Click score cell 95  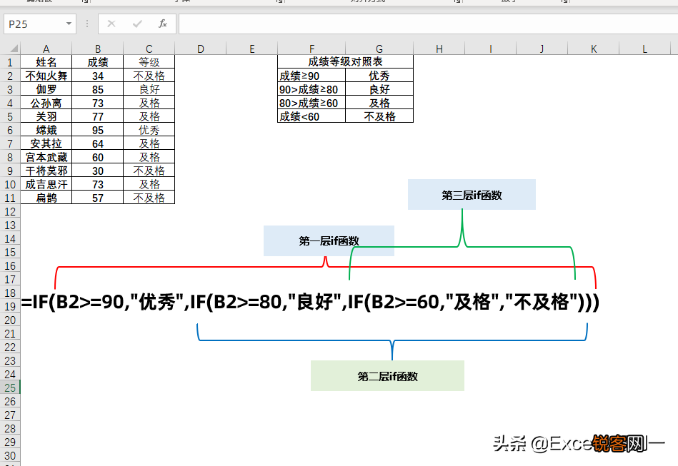coord(98,130)
